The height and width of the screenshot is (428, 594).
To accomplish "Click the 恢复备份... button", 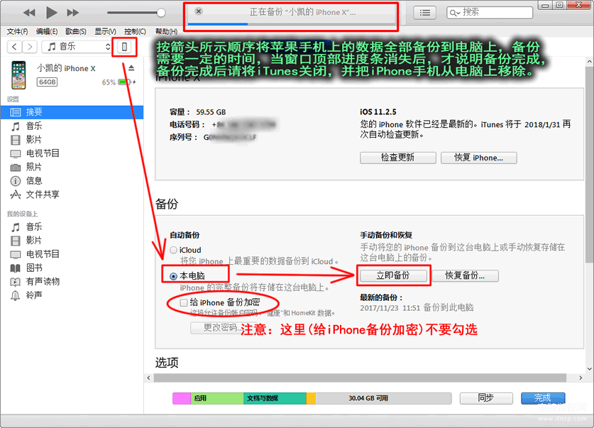I will point(465,275).
